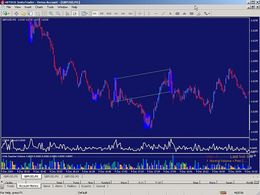Open the Window menu

tap(62, 7)
